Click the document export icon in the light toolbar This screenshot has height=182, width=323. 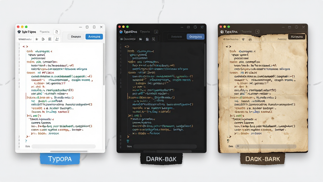pyautogui.click(x=43, y=39)
